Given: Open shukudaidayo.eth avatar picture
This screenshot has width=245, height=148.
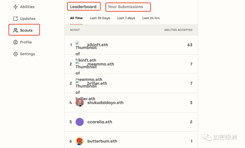Looking at the screenshot, I should click(x=80, y=103).
